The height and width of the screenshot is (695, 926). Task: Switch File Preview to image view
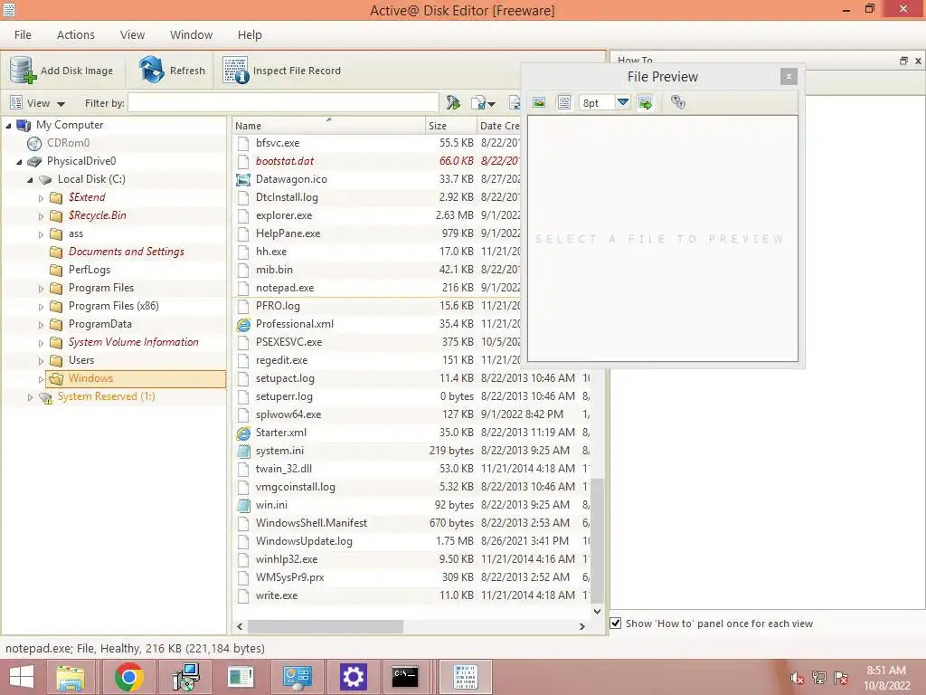(539, 102)
